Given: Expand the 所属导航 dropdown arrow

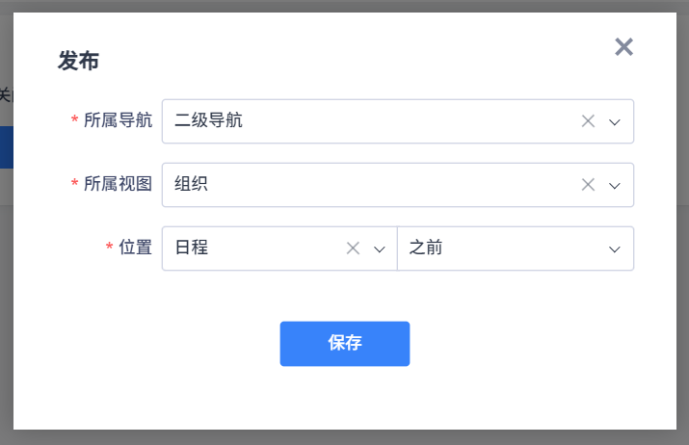Looking at the screenshot, I should [615, 121].
